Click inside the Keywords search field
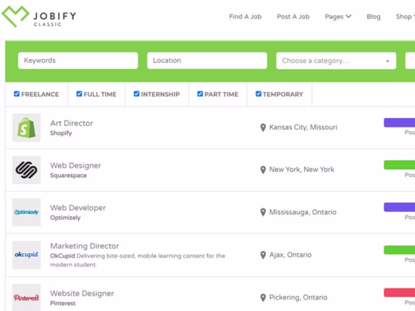The image size is (415, 311). click(x=78, y=60)
